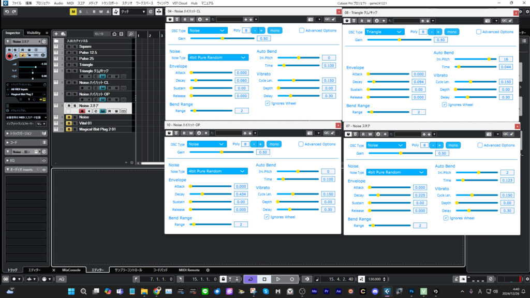Uncheck Ignores Wheel in Noise スネア window

tap(446, 218)
